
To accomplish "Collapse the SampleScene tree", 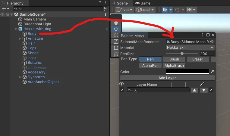I will pos(11,14).
